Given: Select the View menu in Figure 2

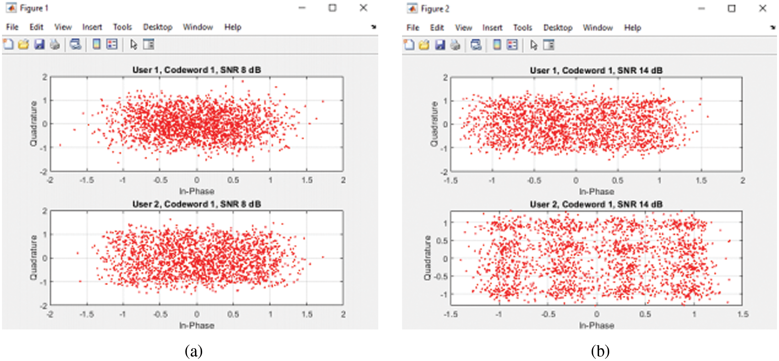Looking at the screenshot, I should [x=463, y=28].
